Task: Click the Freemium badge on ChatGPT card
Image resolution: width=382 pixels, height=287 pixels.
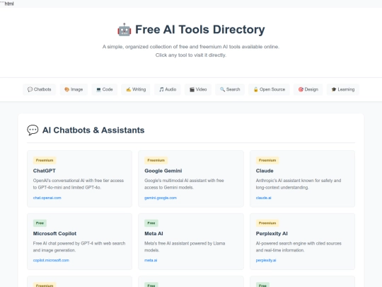Action: click(x=45, y=160)
